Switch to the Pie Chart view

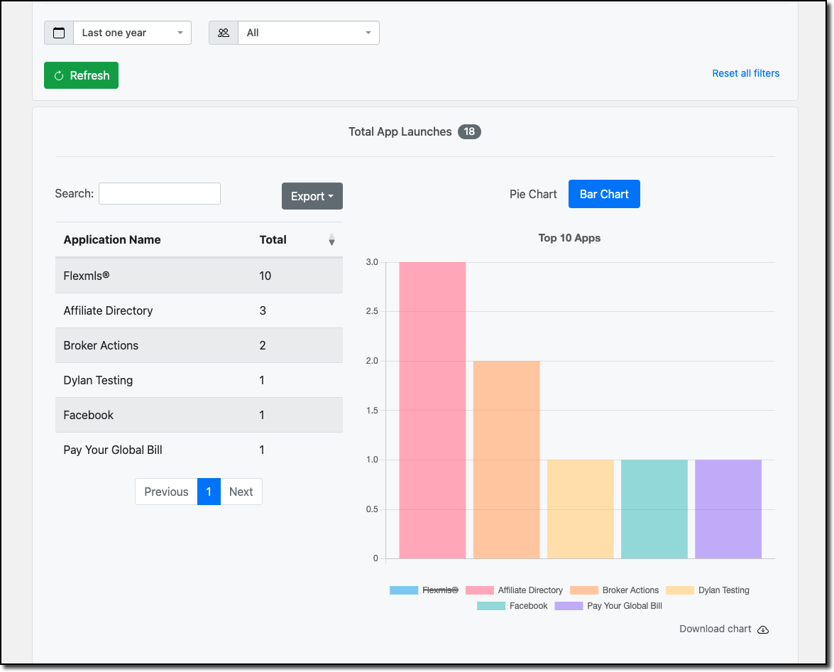click(x=533, y=195)
